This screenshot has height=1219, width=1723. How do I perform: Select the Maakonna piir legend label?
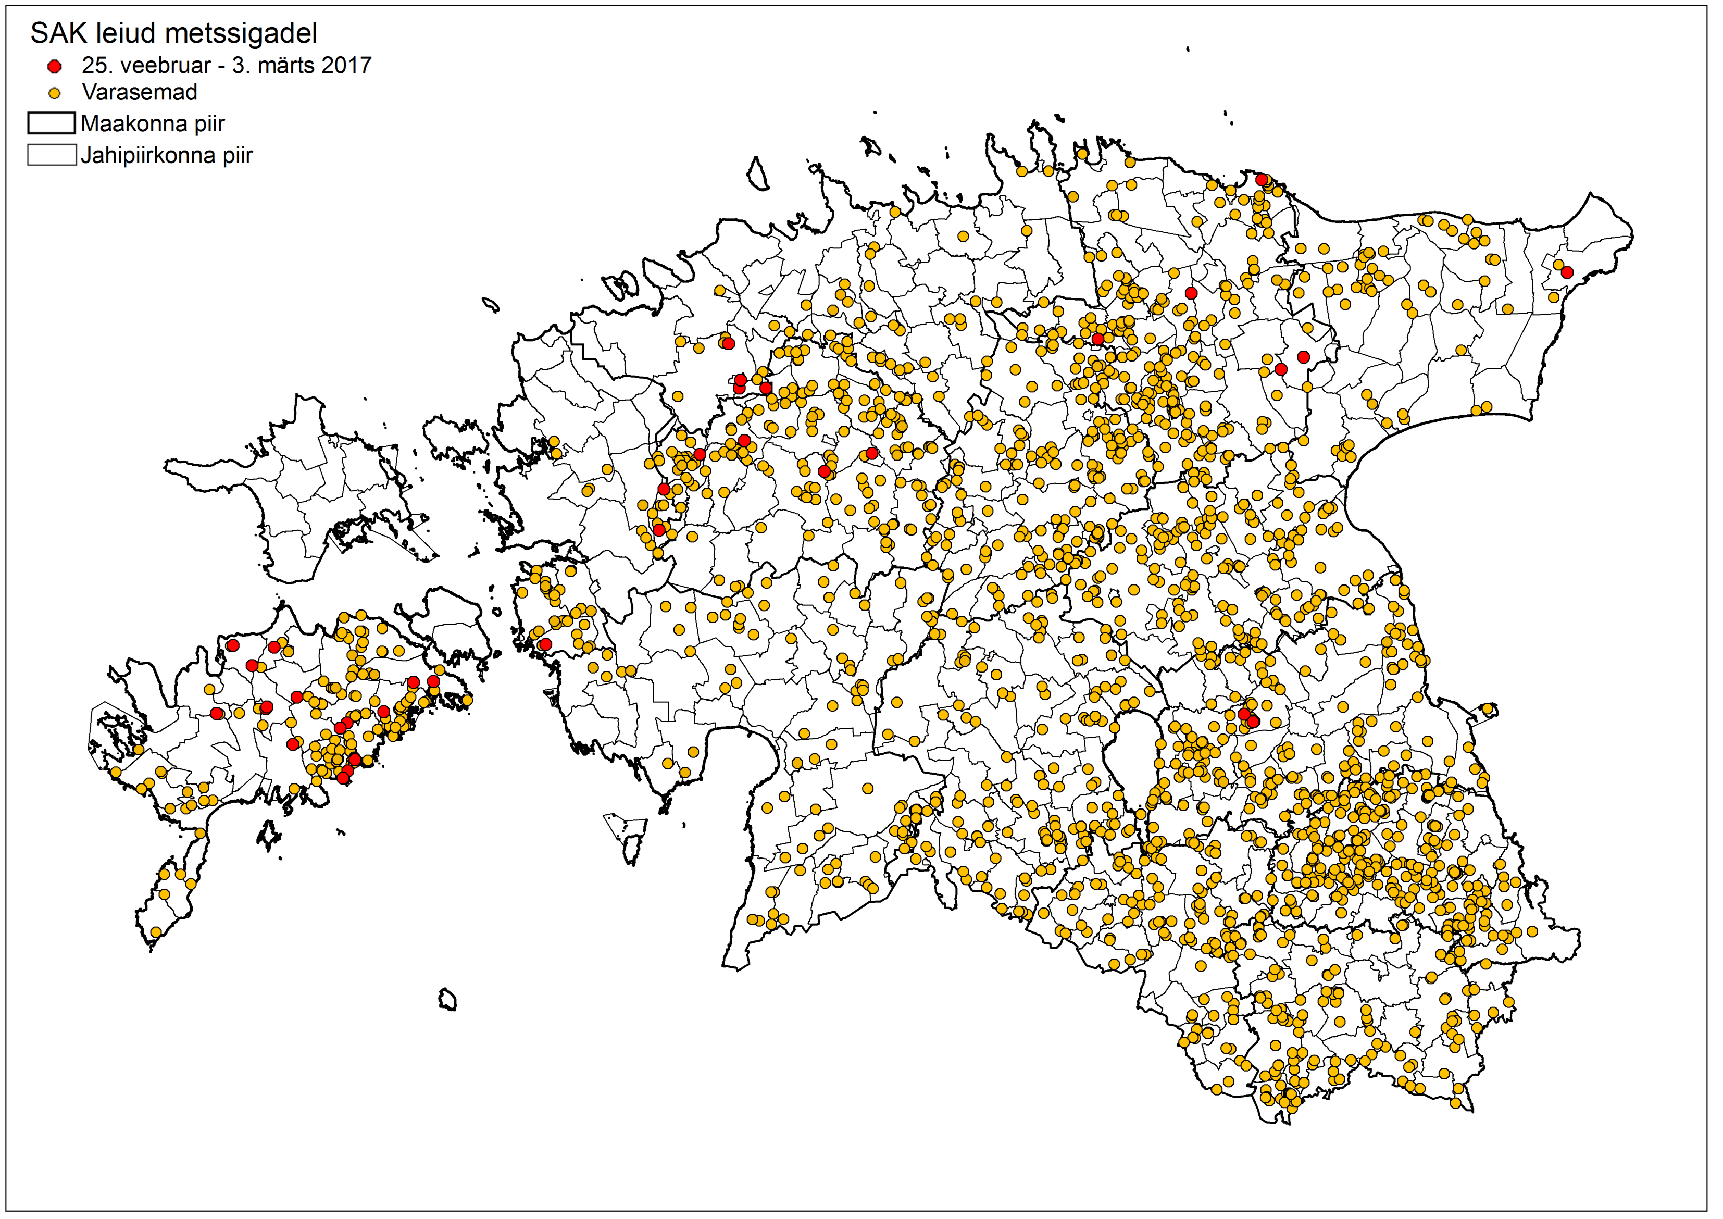[x=152, y=124]
